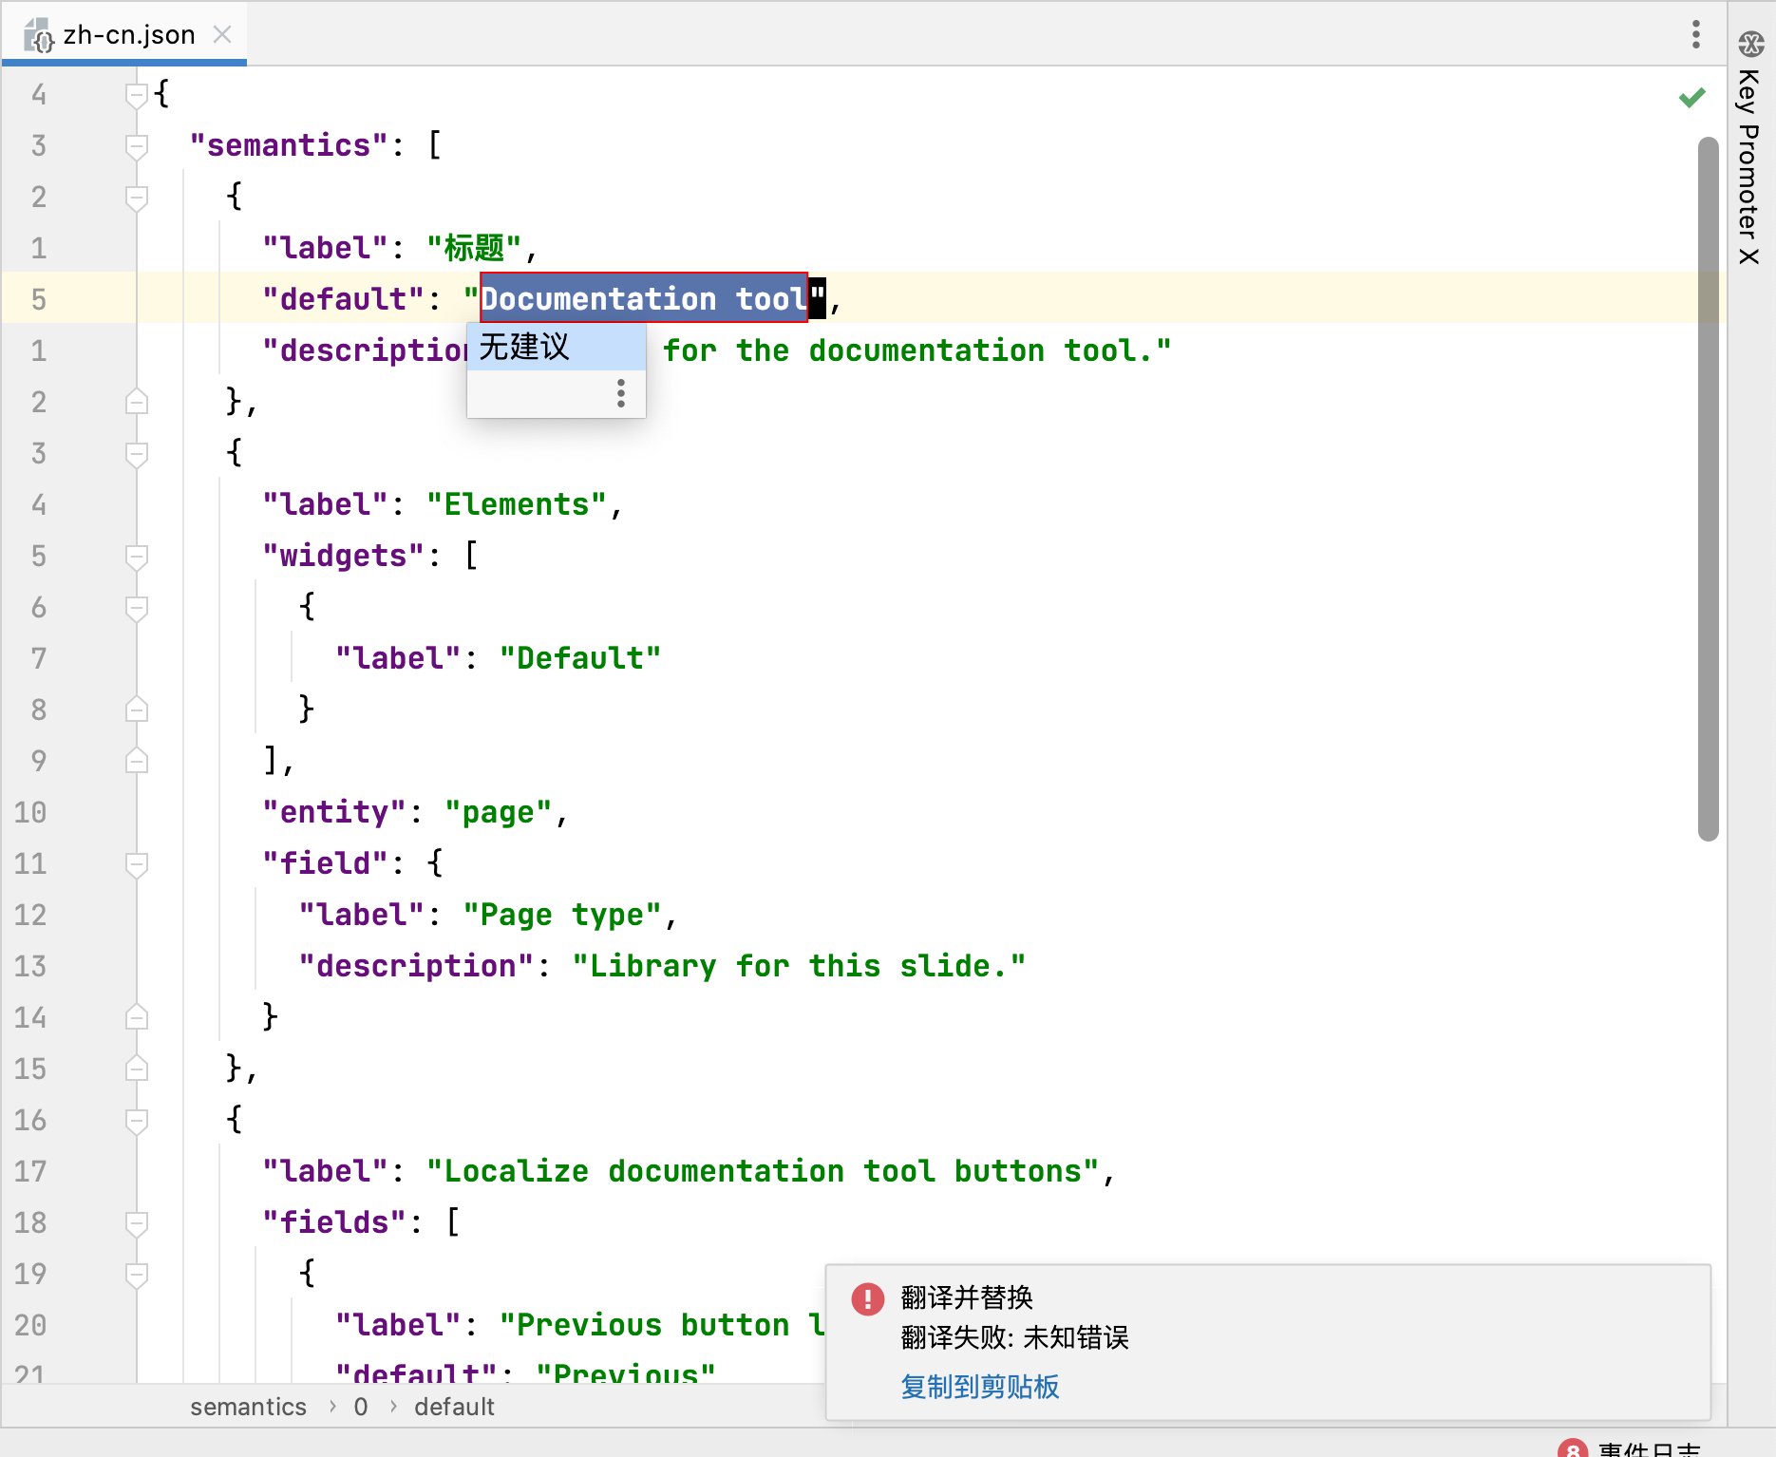Collapse the "fields" array fold marker
Viewport: 1776px width, 1457px height.
(x=137, y=1223)
